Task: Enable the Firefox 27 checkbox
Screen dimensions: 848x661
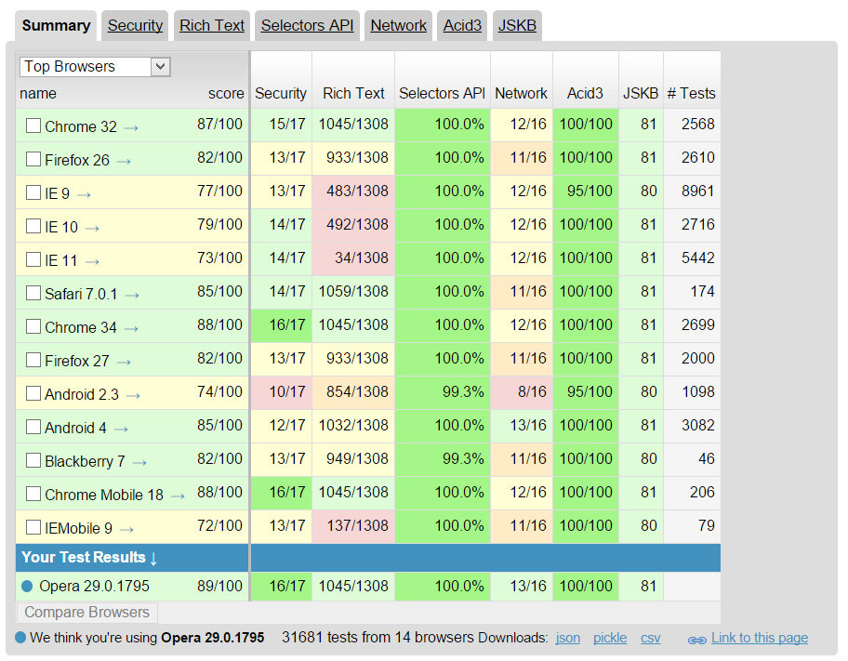Action: point(33,361)
